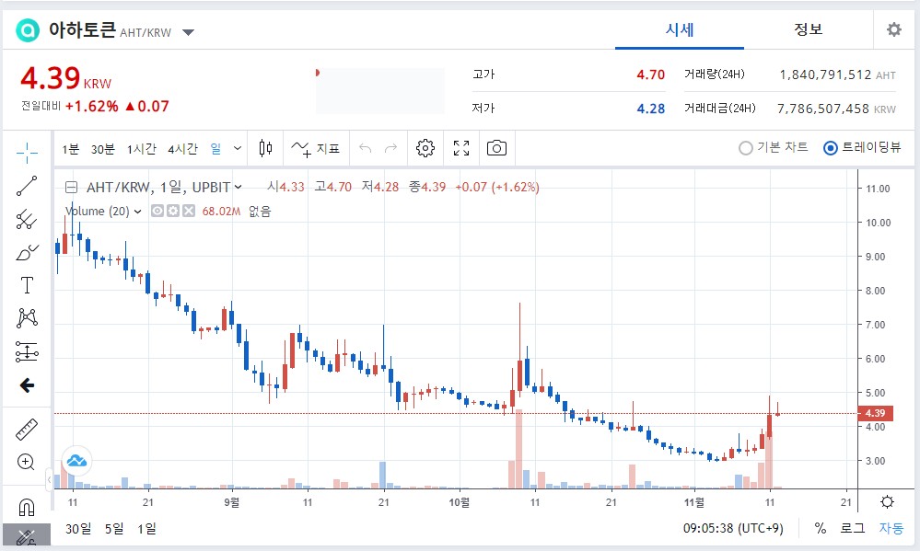920x551 pixels.
Task: Click the 68.02M volume value in legend
Action: pos(221,211)
